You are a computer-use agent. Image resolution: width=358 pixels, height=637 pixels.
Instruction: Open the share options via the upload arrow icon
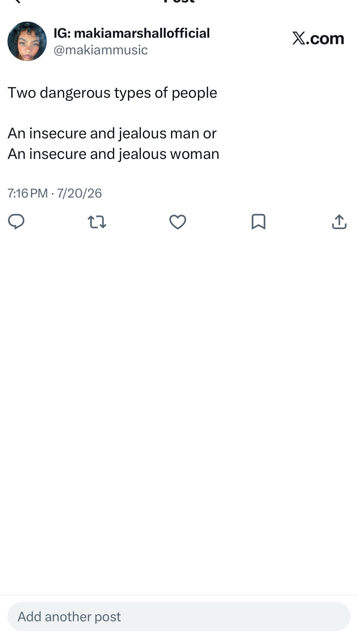pyautogui.click(x=339, y=222)
